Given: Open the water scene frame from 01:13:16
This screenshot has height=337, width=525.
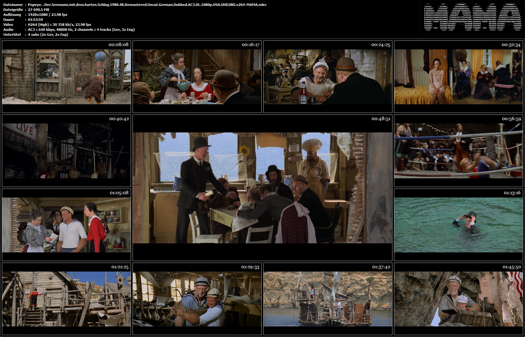Looking at the screenshot, I should pyautogui.click(x=458, y=225).
